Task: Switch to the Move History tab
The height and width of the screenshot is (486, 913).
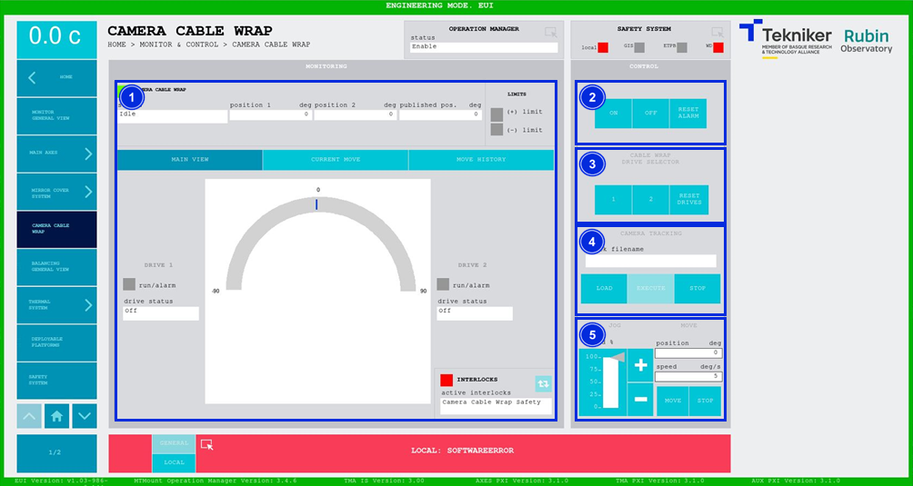Action: pos(481,160)
